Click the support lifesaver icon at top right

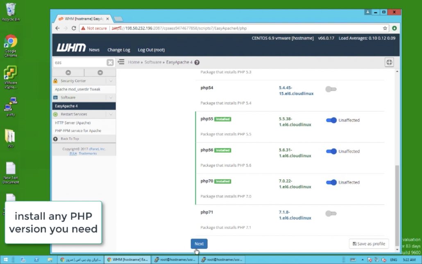click(389, 62)
